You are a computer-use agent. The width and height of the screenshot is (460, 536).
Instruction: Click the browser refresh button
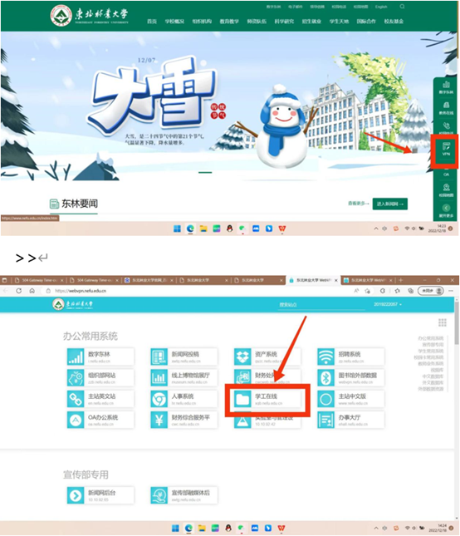[19, 291]
